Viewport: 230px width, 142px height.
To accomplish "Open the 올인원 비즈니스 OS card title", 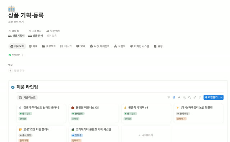I will pos(87,108).
